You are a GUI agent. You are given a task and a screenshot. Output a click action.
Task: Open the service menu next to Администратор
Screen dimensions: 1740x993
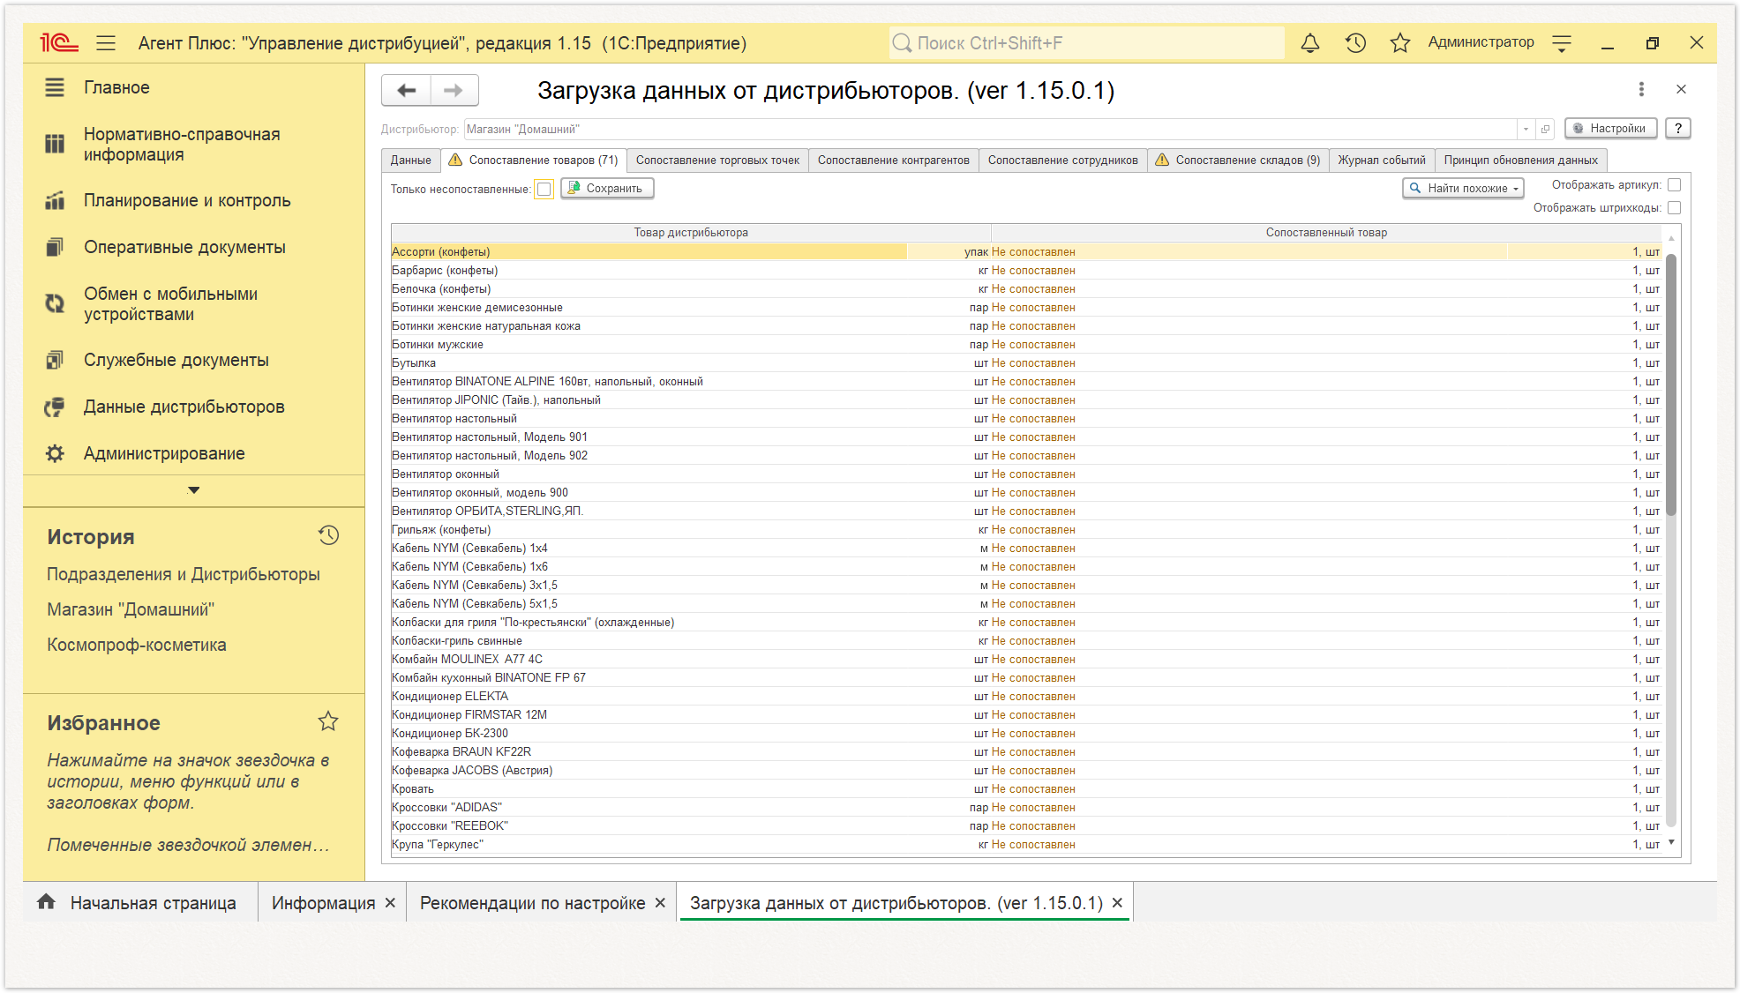click(x=1562, y=43)
